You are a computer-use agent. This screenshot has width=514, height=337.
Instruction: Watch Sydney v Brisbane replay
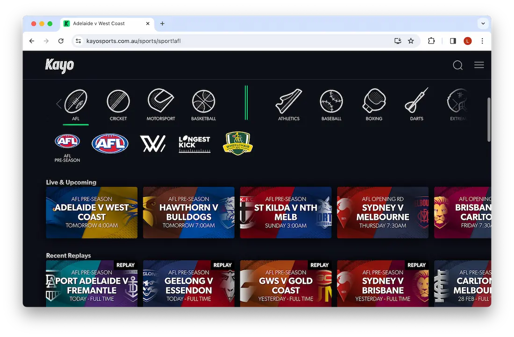click(x=383, y=284)
